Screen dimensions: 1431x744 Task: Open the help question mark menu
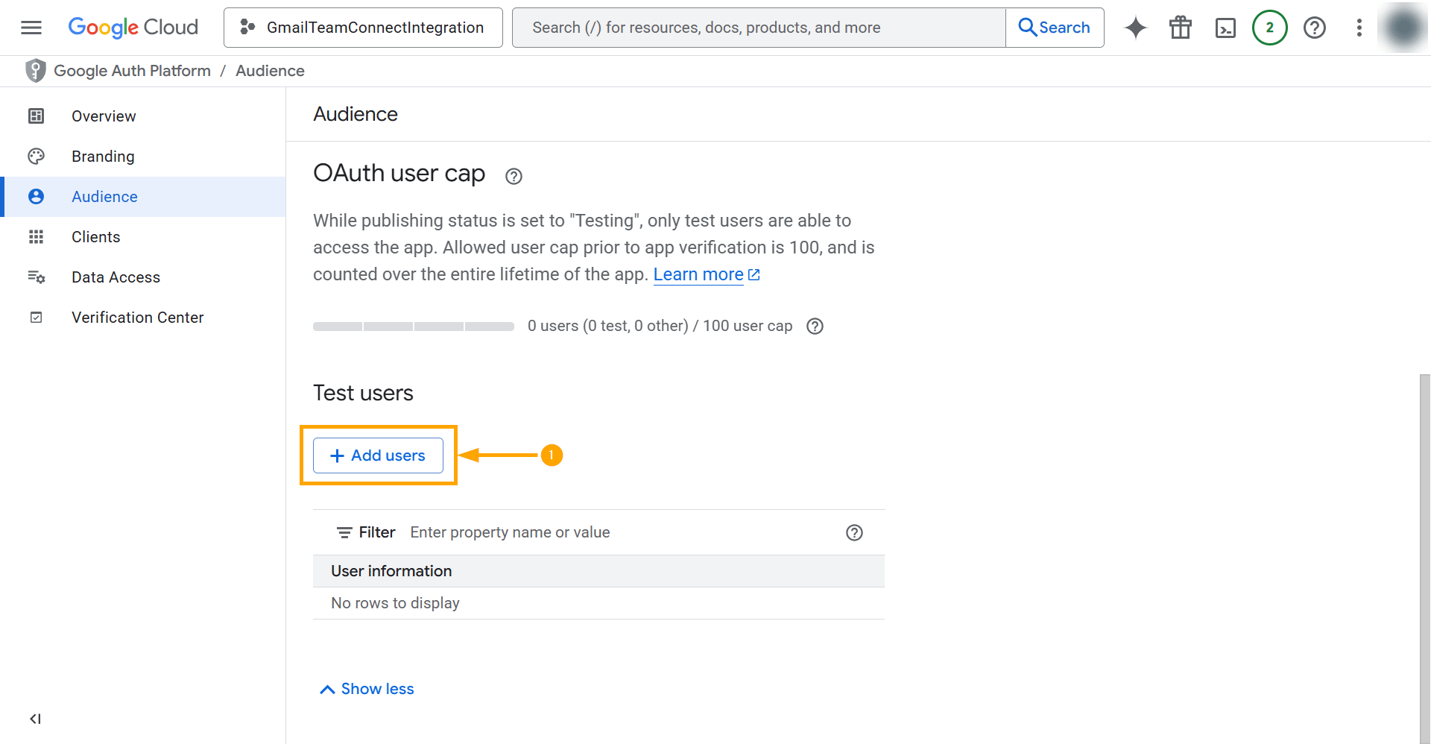[1314, 28]
